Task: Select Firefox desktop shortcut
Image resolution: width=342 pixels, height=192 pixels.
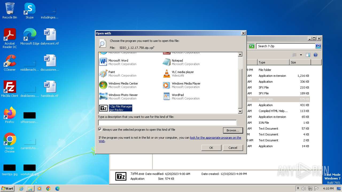Action: click(10, 115)
